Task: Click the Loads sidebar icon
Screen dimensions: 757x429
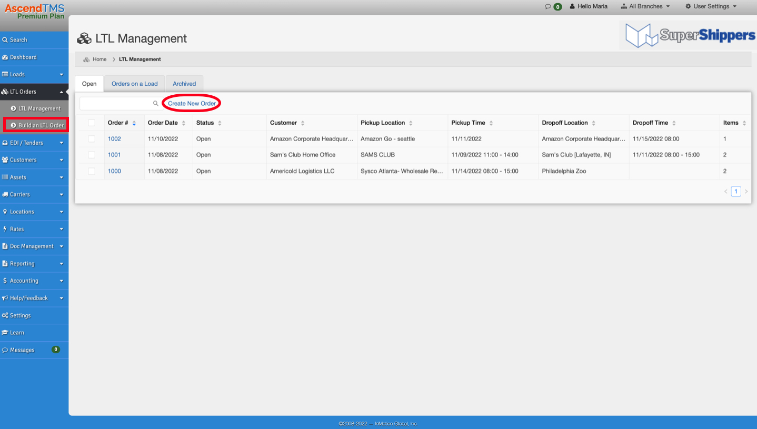Action: click(5, 74)
